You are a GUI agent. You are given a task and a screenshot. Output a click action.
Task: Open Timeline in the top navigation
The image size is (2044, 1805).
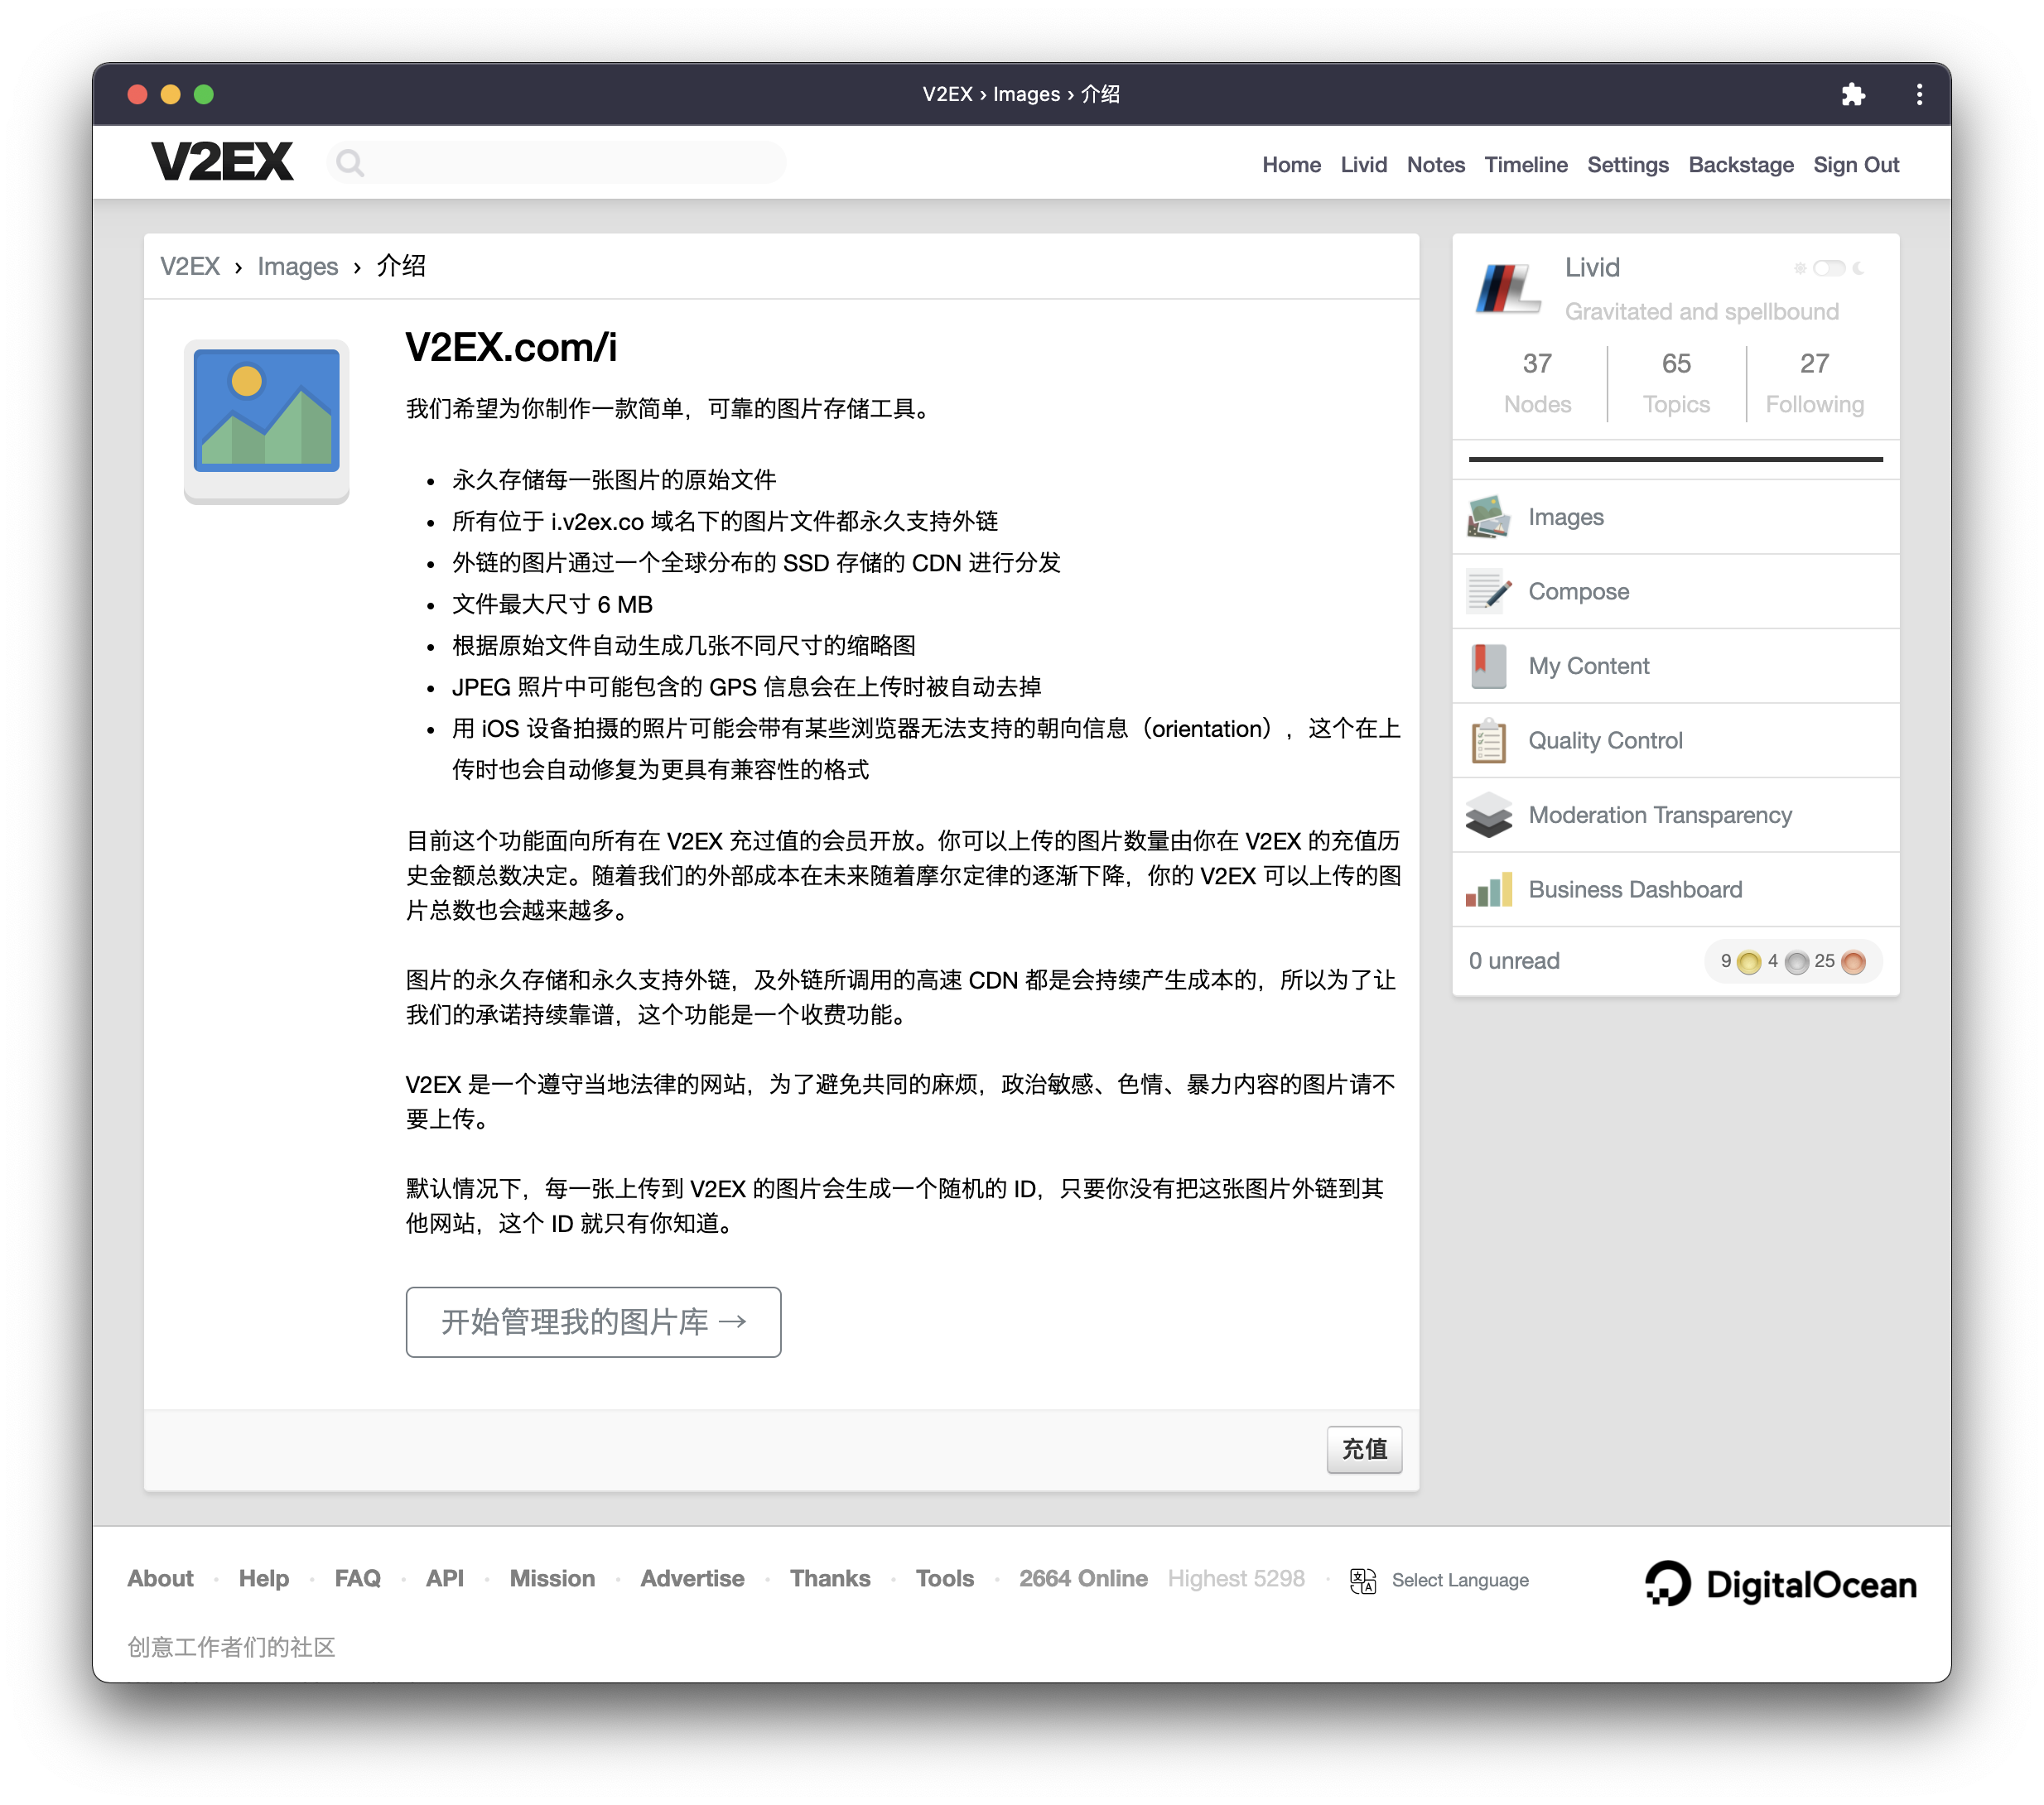pos(1526,165)
